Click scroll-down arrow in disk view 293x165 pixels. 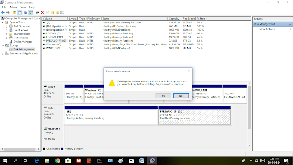[249, 145]
